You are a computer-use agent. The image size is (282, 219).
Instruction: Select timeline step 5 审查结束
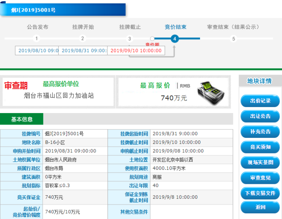coord(234,38)
